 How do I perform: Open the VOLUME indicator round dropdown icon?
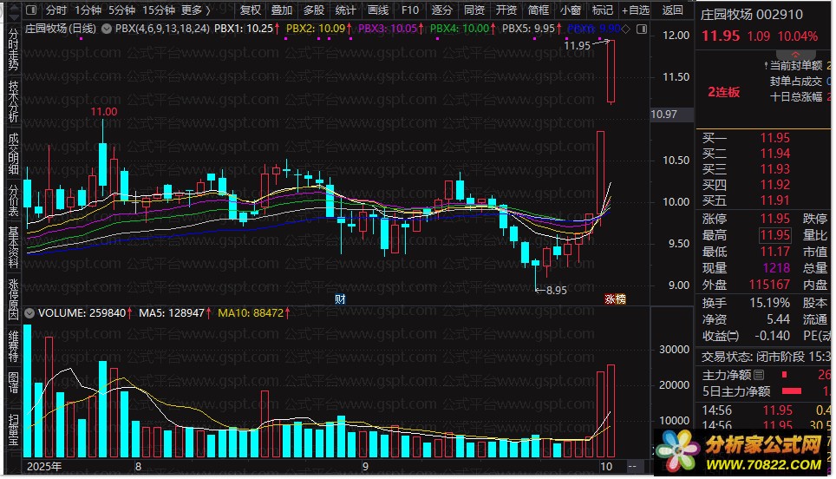(29, 313)
